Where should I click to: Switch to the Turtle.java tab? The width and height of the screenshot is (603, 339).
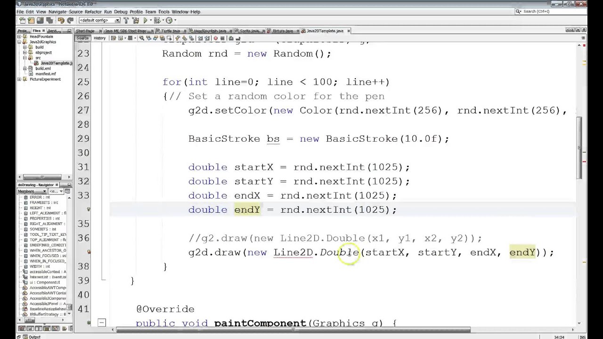171,31
